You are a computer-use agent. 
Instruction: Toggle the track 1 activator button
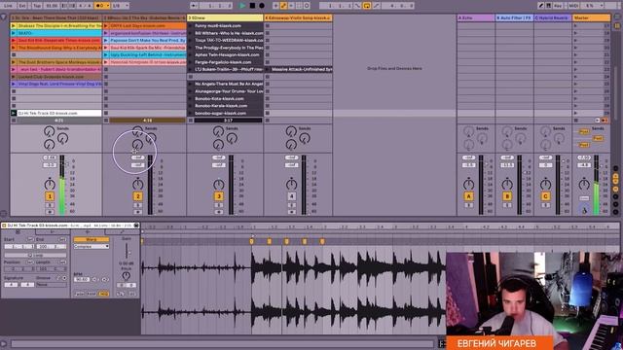pos(50,196)
